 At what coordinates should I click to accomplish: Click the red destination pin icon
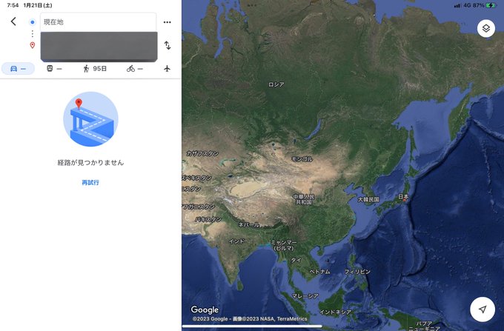[x=32, y=45]
